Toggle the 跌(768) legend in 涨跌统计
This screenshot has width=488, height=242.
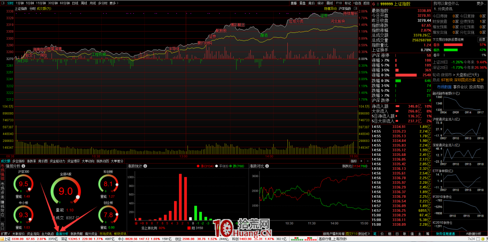point(236,166)
